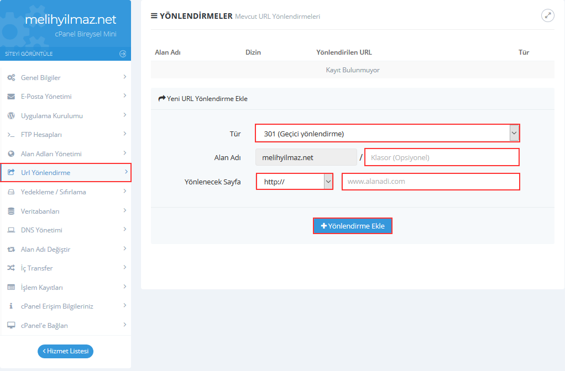The height and width of the screenshot is (371, 565).
Task: Select İşlem Kayıtları from the sidebar
Action: tap(42, 288)
